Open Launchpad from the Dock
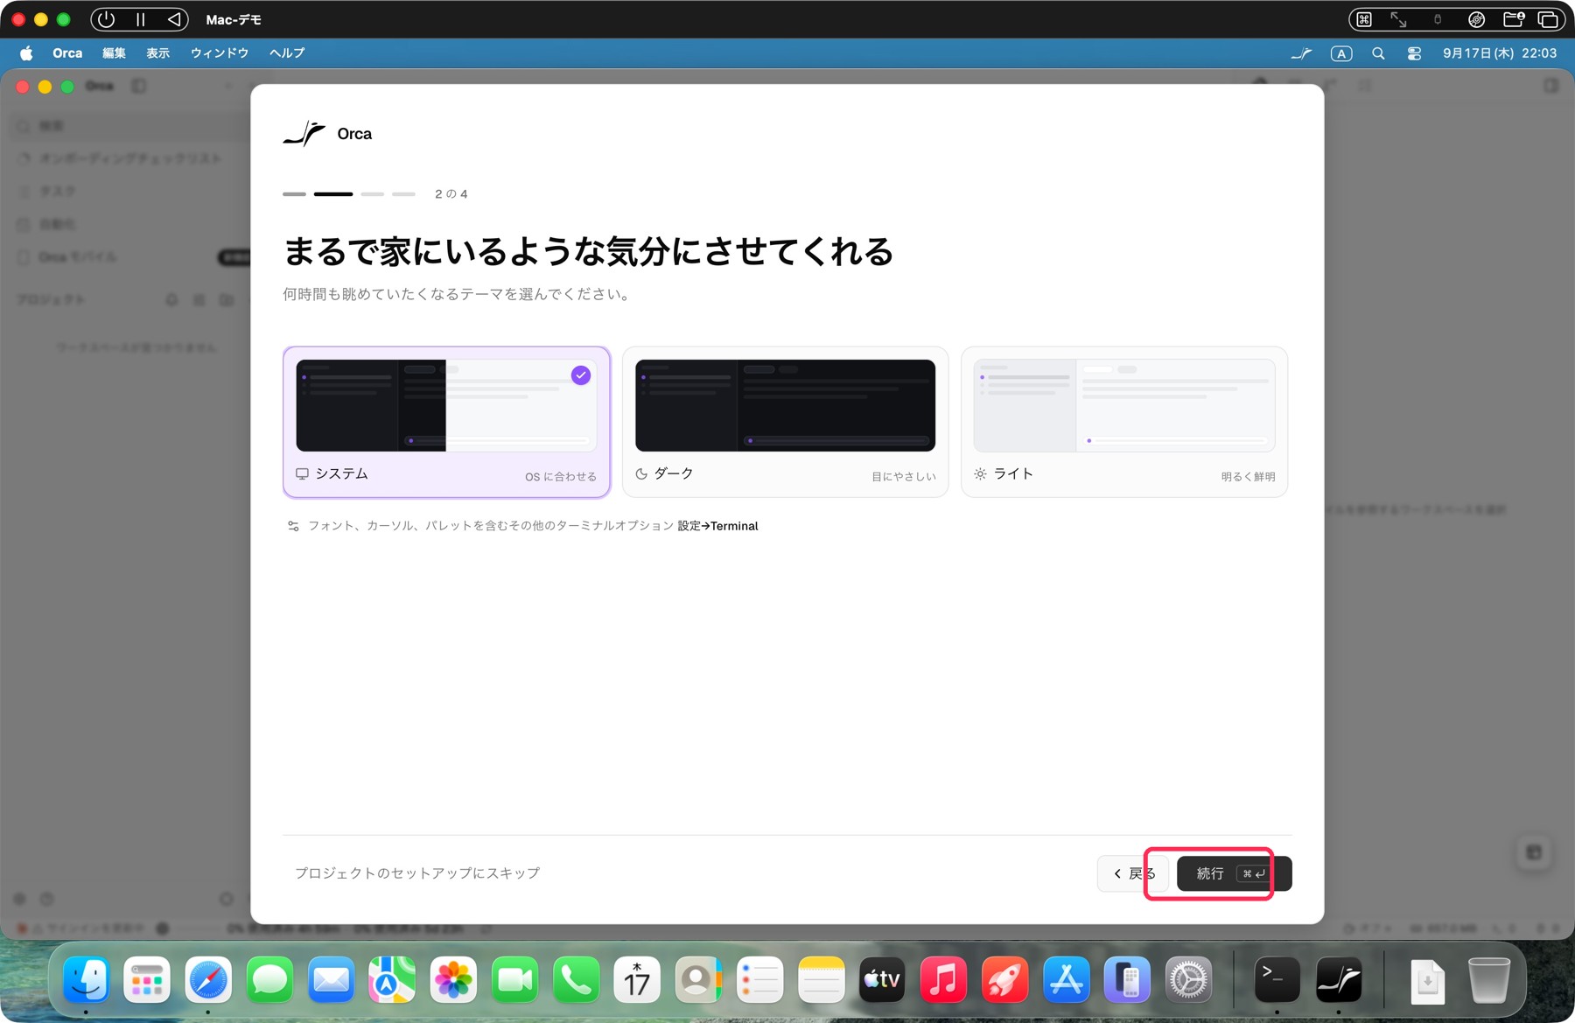The width and height of the screenshot is (1575, 1023). (147, 979)
